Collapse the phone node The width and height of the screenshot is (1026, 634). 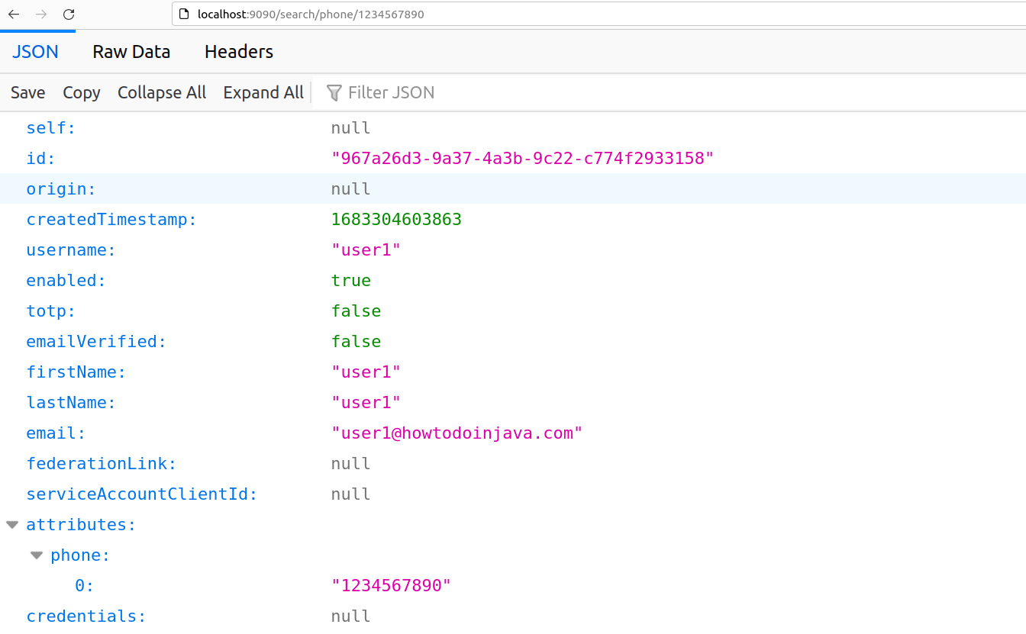(37, 555)
